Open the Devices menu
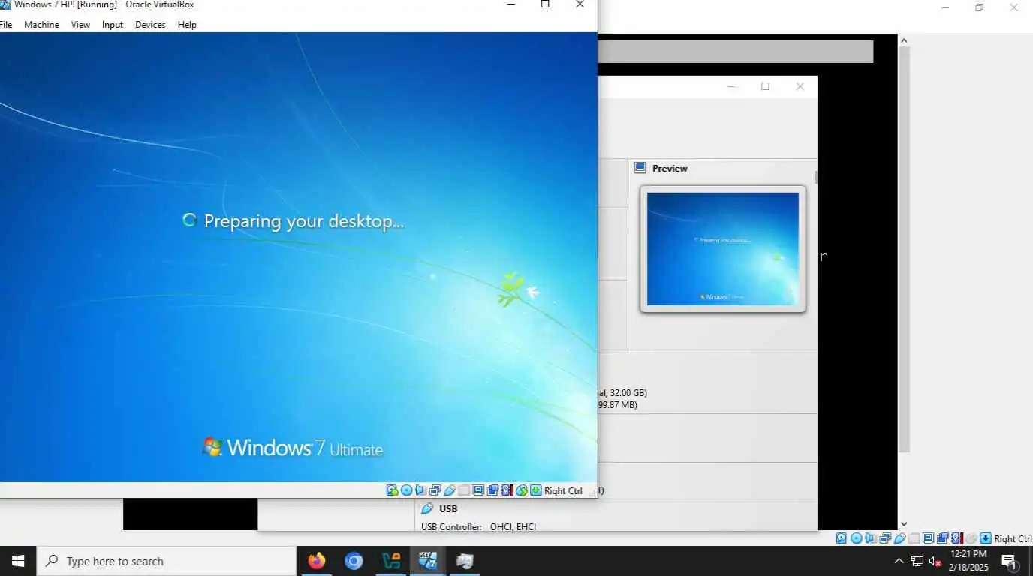1033x576 pixels. [x=150, y=25]
